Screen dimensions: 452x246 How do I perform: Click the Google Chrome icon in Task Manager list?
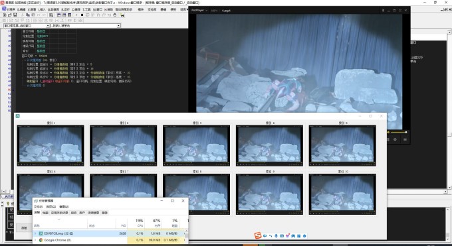pyautogui.click(x=41, y=240)
